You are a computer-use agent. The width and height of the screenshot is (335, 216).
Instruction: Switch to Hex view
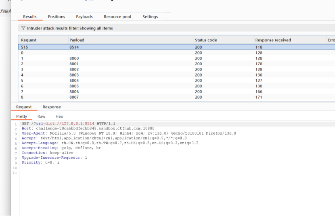pos(59,116)
